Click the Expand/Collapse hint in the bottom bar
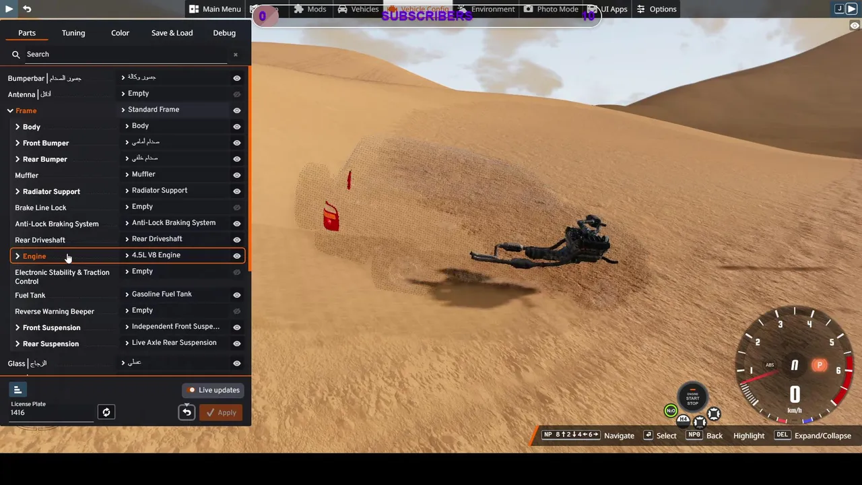 click(813, 435)
